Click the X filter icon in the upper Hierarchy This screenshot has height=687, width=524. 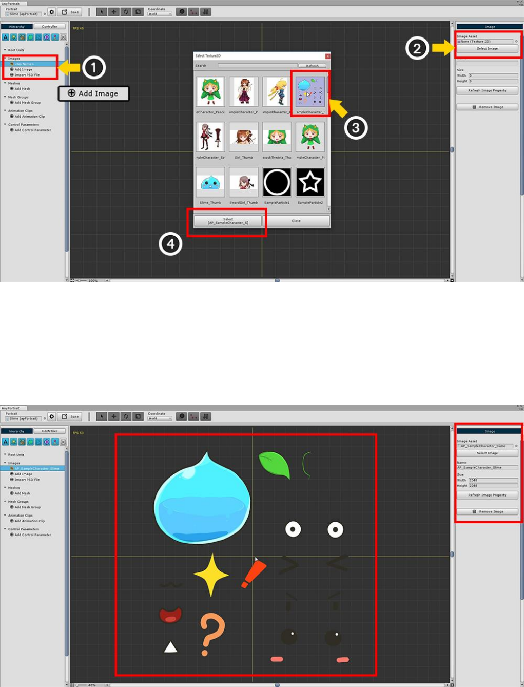click(x=63, y=37)
